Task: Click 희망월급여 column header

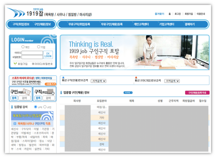Action: click(188, 101)
